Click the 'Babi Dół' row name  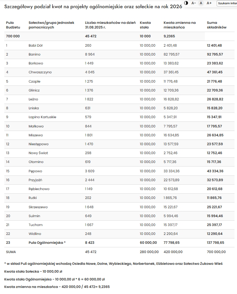[x=35, y=45]
